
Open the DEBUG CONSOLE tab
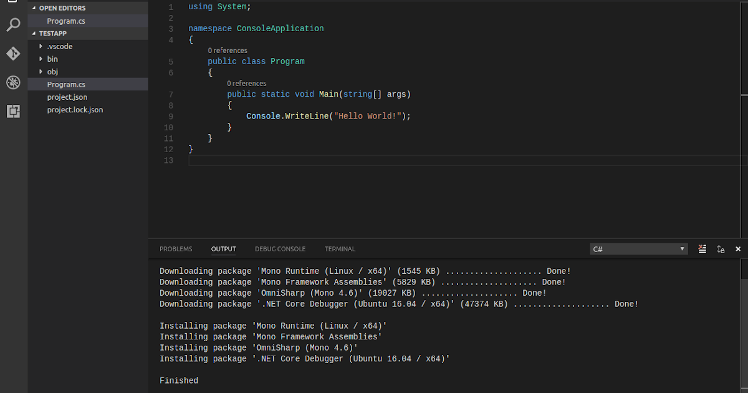click(280, 249)
